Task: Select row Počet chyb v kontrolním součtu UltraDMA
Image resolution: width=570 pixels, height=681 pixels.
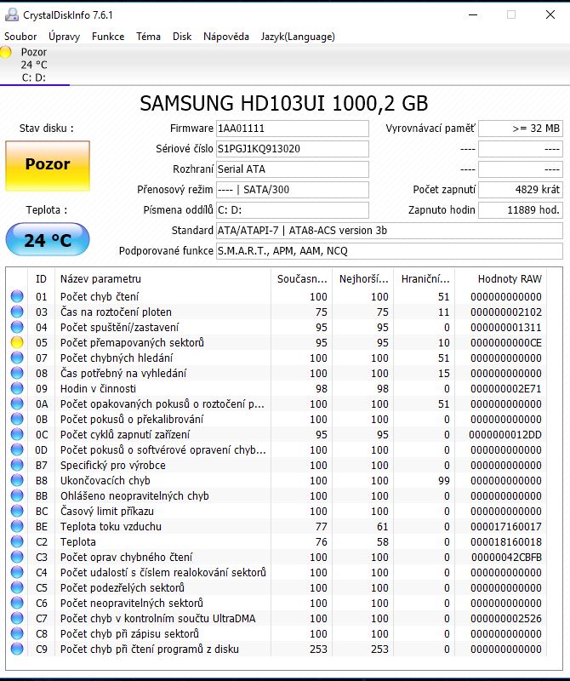Action: (277, 619)
